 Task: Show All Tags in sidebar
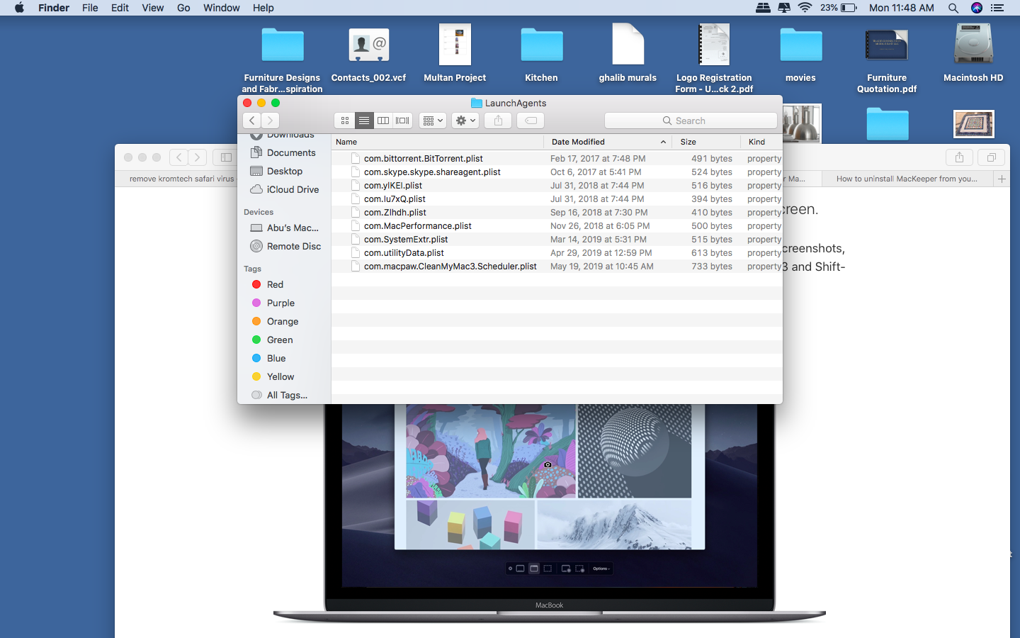click(280, 395)
